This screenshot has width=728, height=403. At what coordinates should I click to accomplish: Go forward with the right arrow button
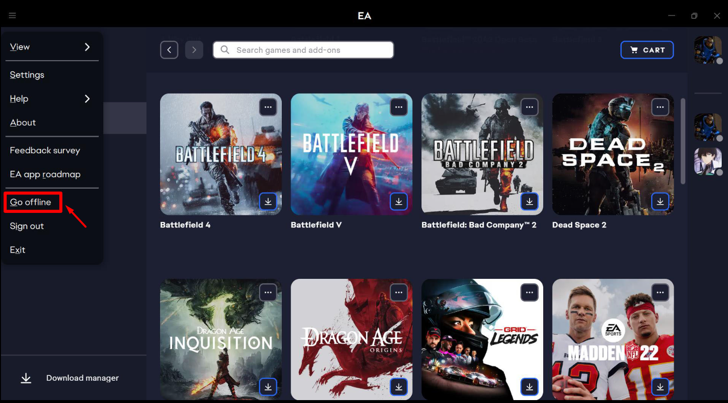194,50
